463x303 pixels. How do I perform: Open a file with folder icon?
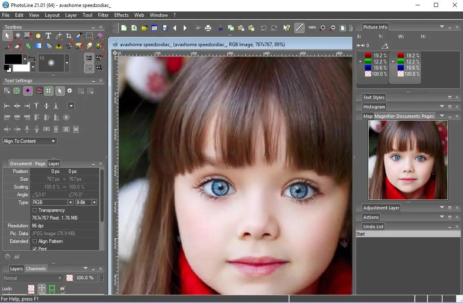click(x=144, y=28)
